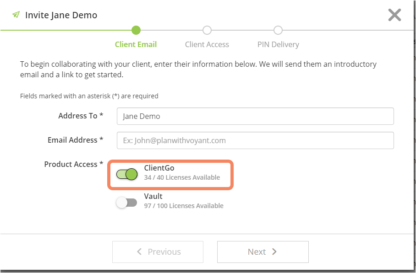Select the Client Email step circle
The width and height of the screenshot is (416, 273).
[x=136, y=30]
